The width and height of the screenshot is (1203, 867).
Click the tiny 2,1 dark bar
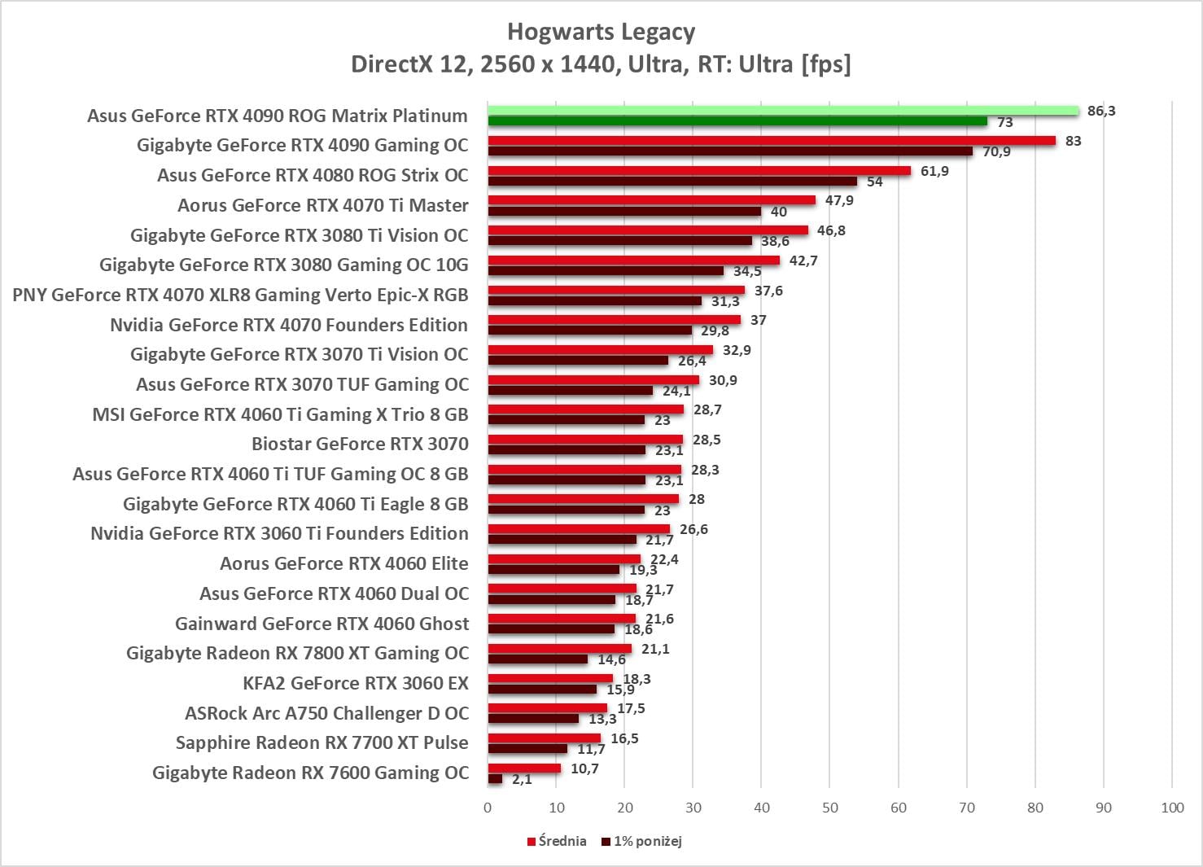click(495, 779)
